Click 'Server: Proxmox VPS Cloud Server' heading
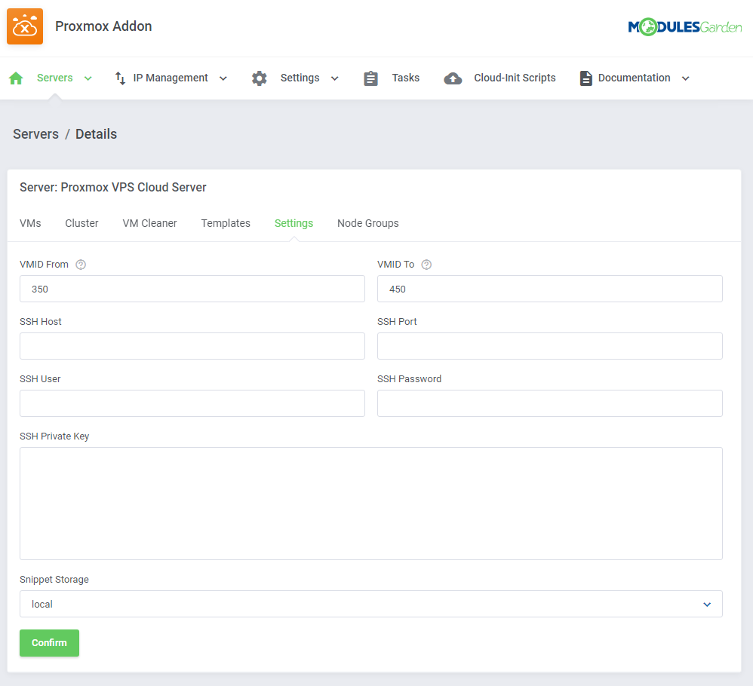Viewport: 753px width, 686px height. (113, 187)
